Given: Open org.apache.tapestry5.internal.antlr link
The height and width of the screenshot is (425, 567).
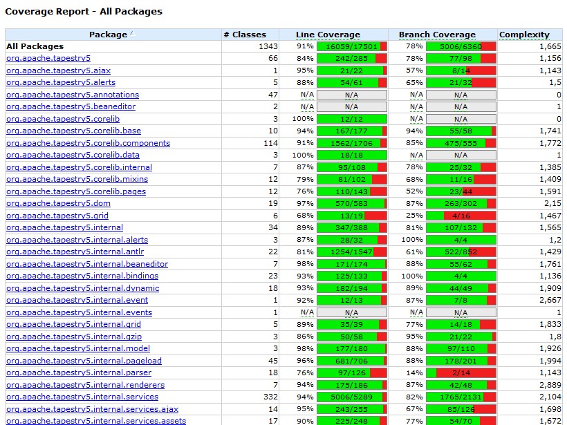Looking at the screenshot, I should click(75, 252).
